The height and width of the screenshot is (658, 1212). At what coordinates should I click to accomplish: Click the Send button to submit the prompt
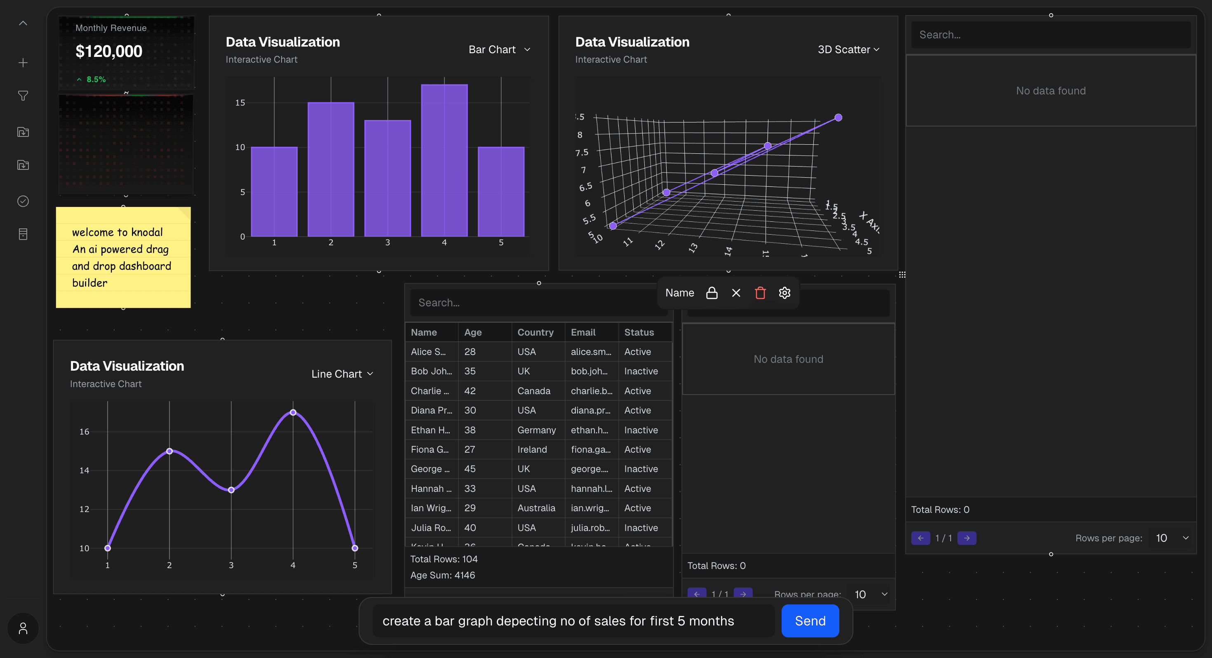[809, 621]
